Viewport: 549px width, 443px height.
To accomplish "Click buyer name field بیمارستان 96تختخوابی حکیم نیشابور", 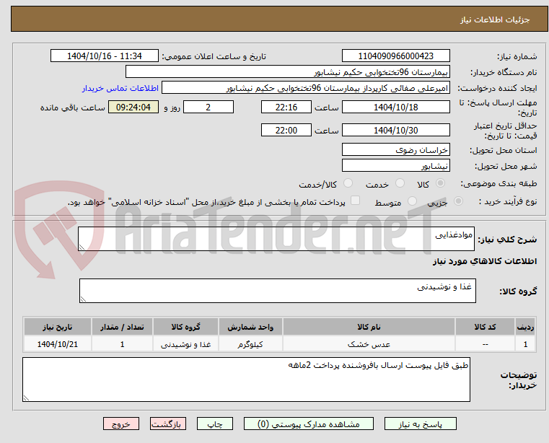I will [287, 72].
